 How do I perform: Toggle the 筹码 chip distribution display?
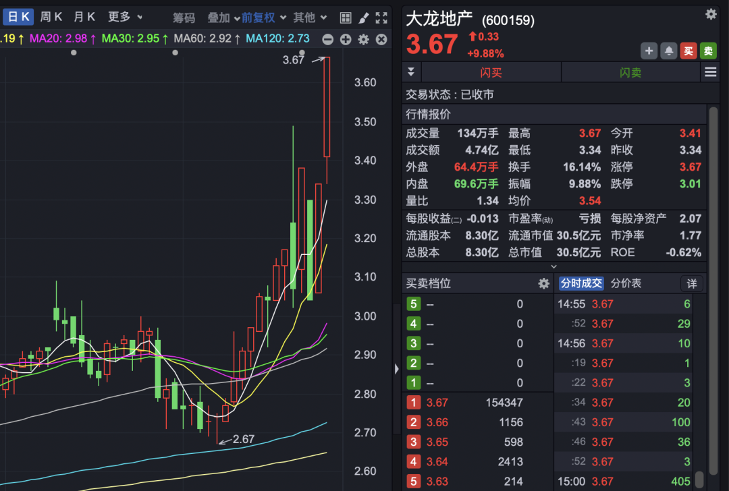pyautogui.click(x=184, y=18)
